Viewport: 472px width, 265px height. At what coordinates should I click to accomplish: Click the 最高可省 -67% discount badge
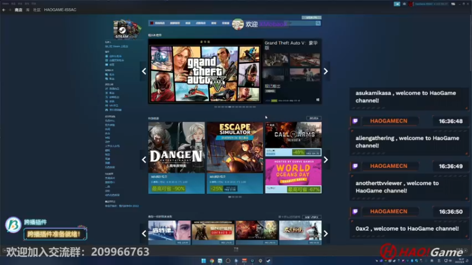point(303,190)
